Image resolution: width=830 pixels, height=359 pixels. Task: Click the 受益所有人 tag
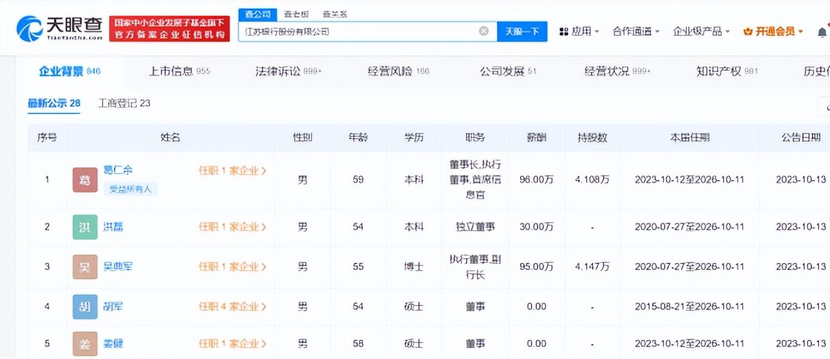coord(130,189)
